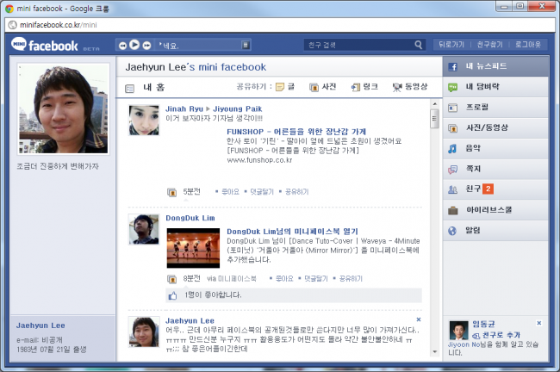This screenshot has width=560, height=372.
Task: Click the large profile photo
Action: coord(63,108)
